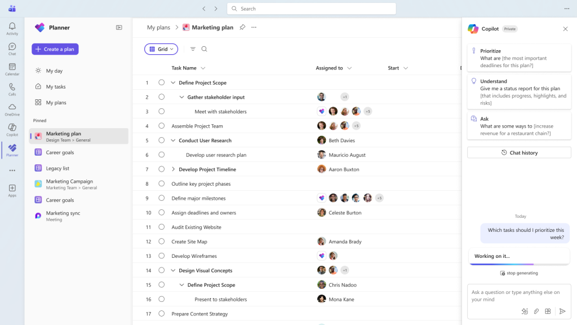577x325 pixels.
Task: Select Legacy list pinned plan
Action: [x=57, y=168]
